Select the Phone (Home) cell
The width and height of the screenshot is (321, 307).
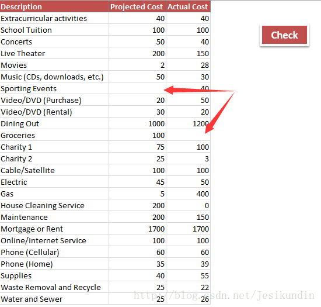(54, 264)
